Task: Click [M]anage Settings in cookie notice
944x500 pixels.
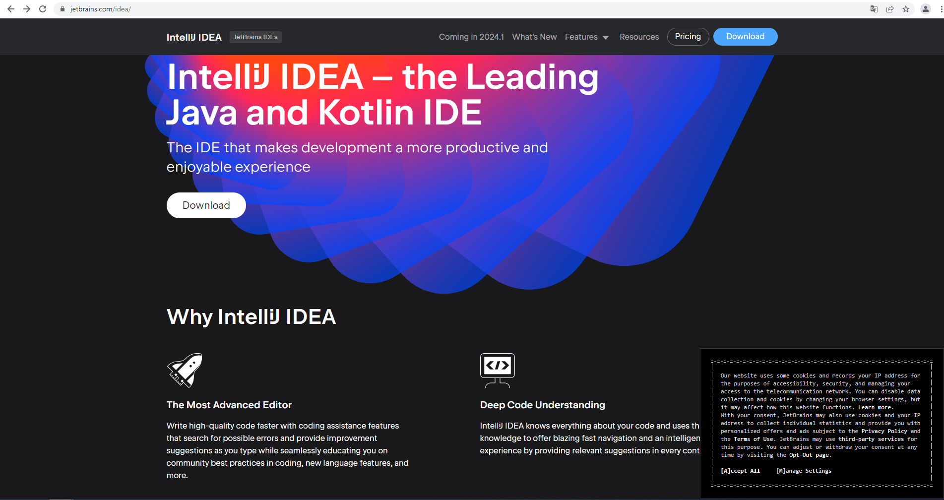Action: pyautogui.click(x=804, y=471)
